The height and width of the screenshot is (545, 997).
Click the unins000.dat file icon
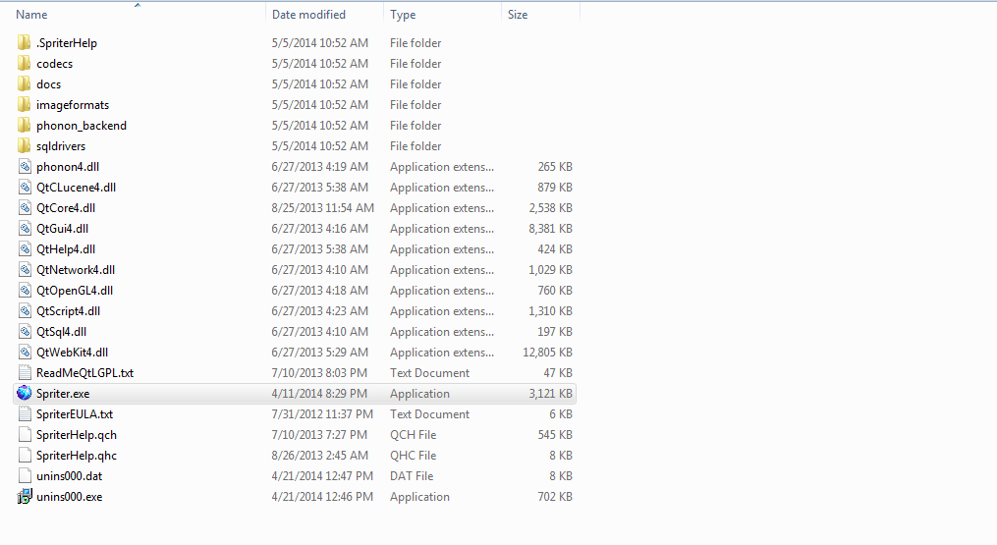click(25, 475)
